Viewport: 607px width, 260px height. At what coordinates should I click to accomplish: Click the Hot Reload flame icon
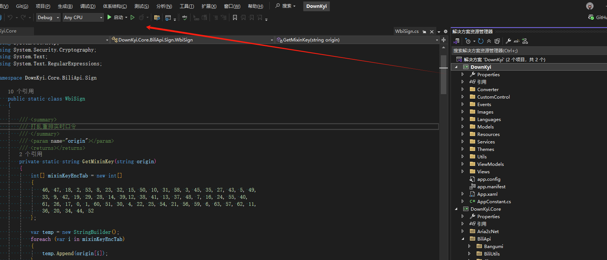point(141,17)
